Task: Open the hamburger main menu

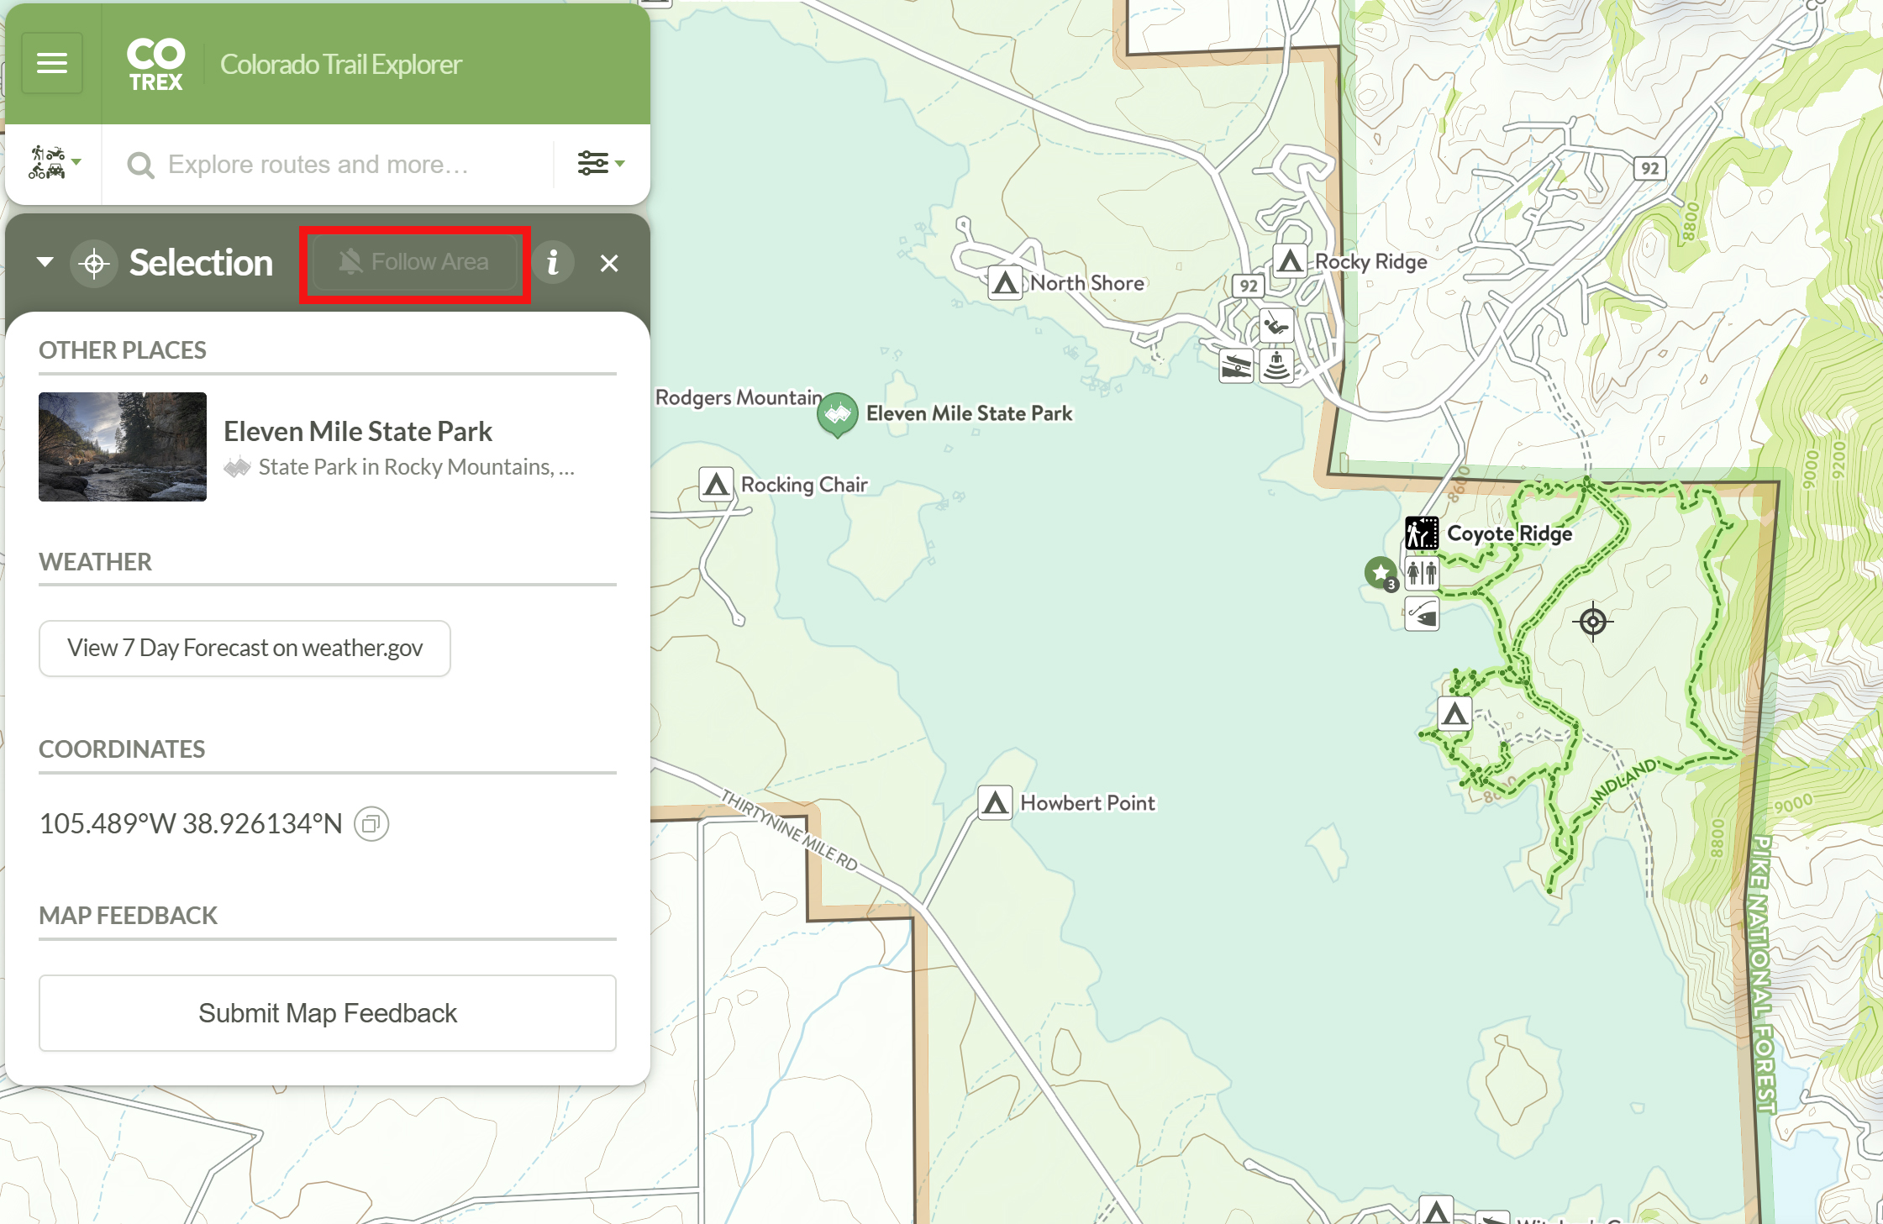Action: click(x=52, y=64)
